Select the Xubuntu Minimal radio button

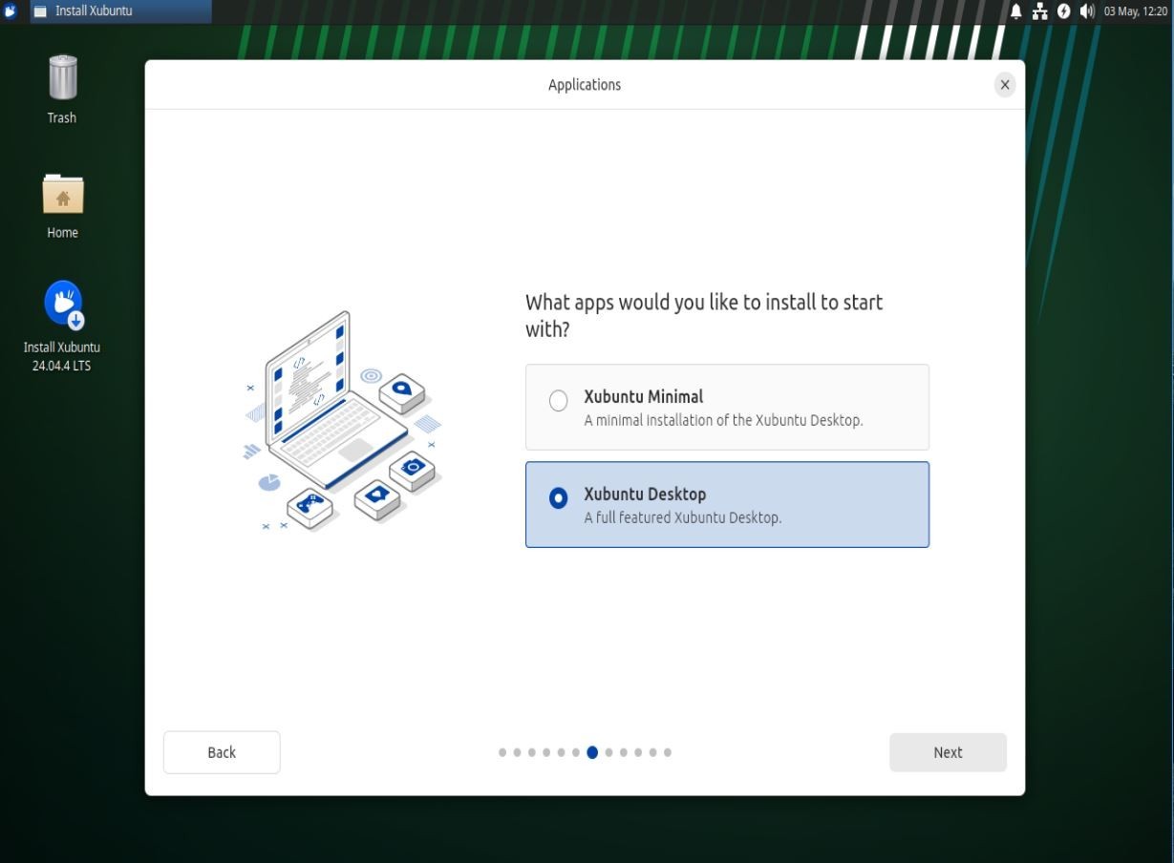(559, 401)
